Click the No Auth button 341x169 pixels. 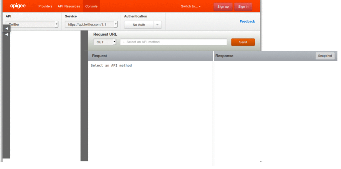point(139,25)
